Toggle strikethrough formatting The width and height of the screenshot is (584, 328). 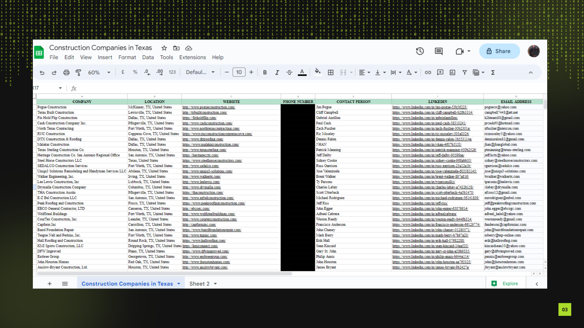(x=289, y=73)
